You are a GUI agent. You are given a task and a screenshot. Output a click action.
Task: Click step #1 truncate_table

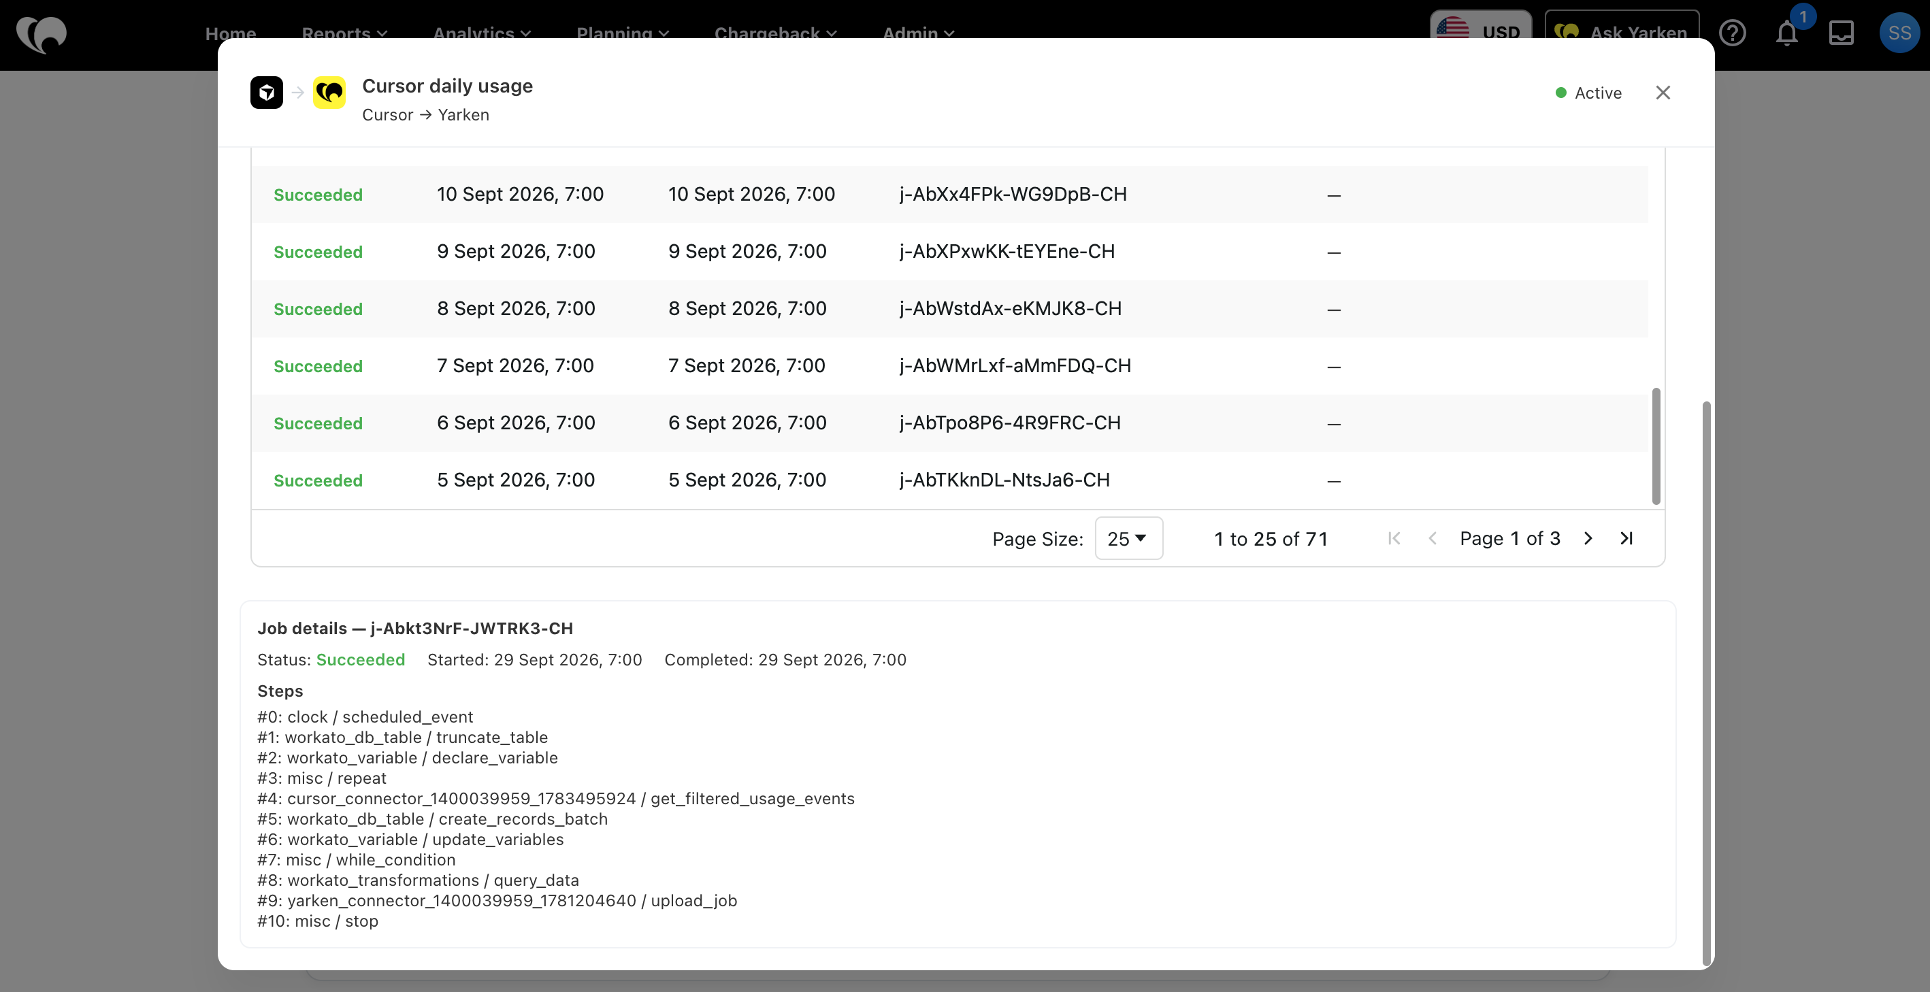(402, 738)
